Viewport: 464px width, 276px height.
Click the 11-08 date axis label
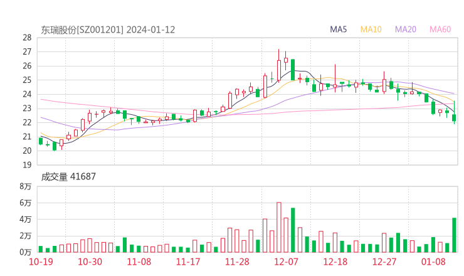(x=139, y=262)
